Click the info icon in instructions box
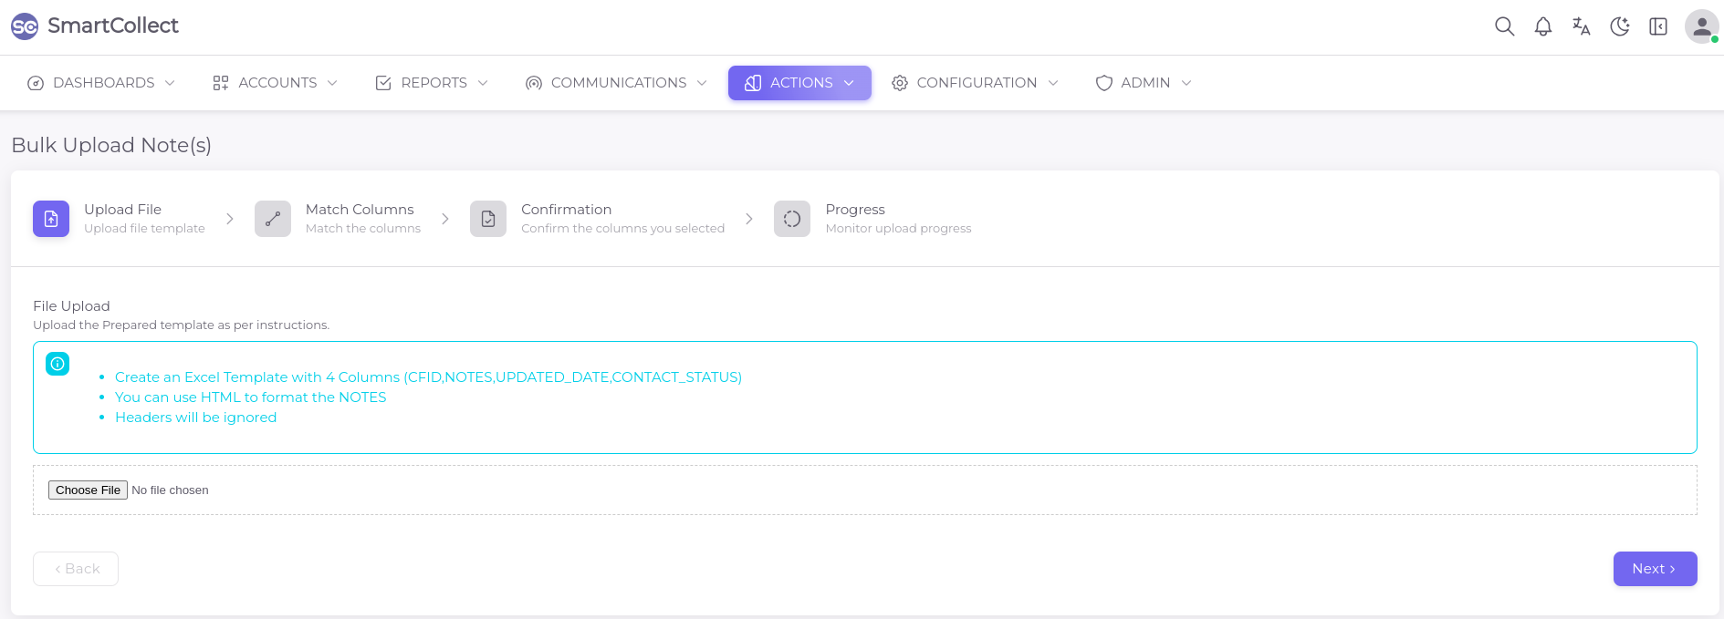1724x619 pixels. [x=57, y=364]
